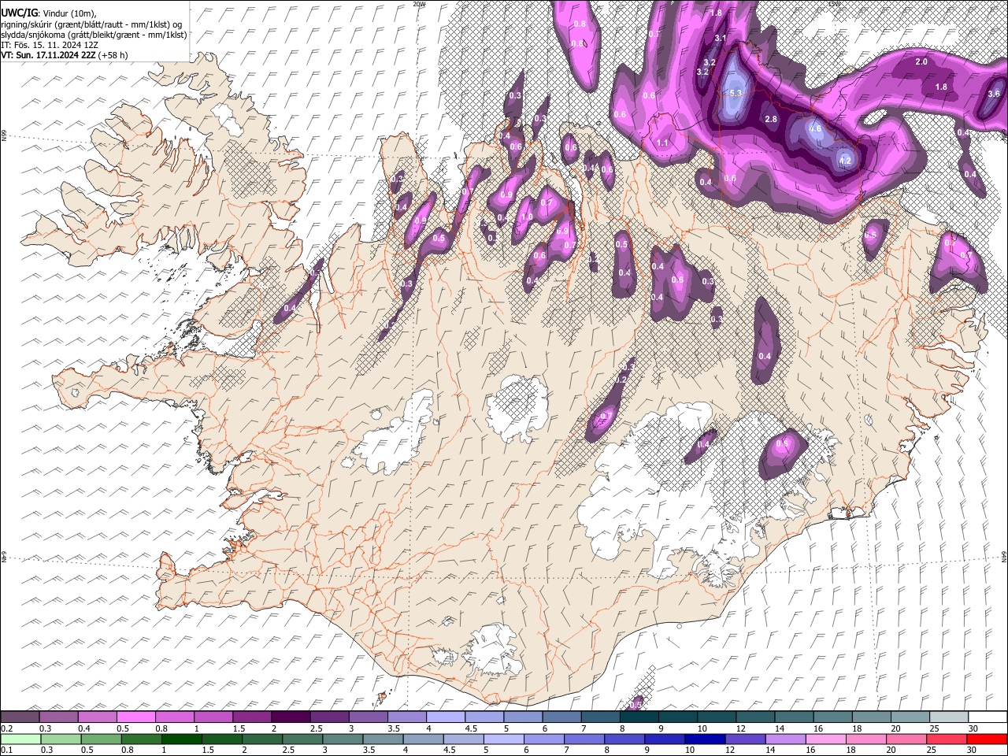Click the 4.6 precipitation value on the map

[x=815, y=128]
